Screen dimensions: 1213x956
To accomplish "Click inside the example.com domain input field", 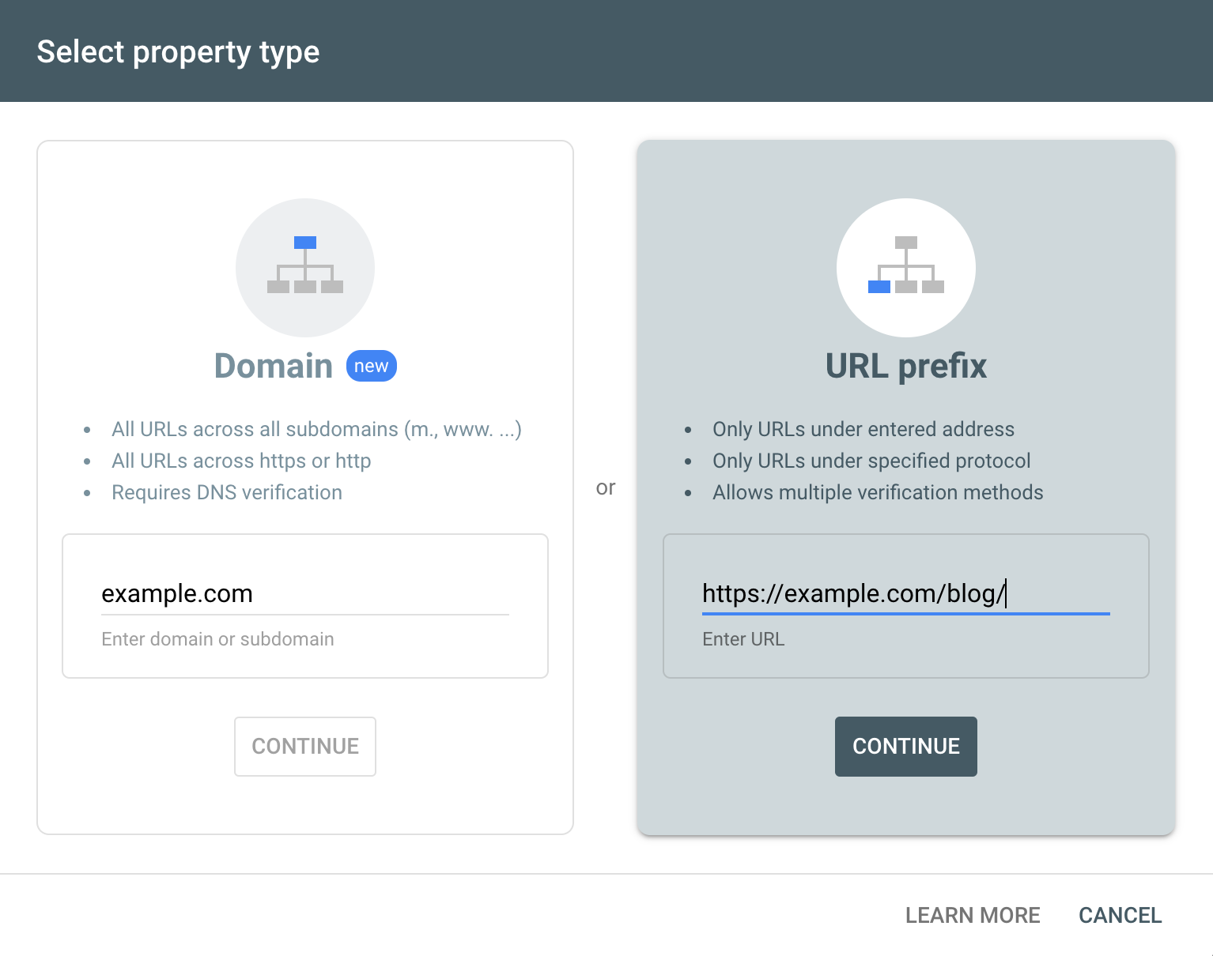I will [305, 593].
